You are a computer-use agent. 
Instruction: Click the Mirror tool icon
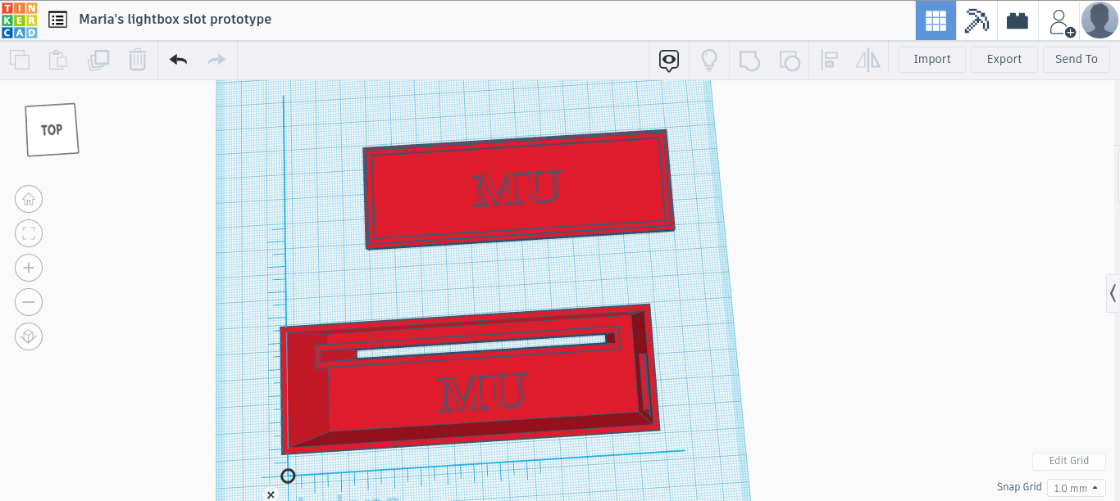867,60
